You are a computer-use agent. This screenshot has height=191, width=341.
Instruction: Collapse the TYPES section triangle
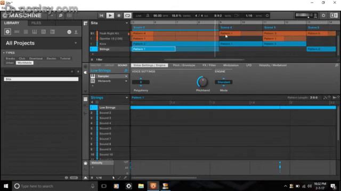(4, 53)
